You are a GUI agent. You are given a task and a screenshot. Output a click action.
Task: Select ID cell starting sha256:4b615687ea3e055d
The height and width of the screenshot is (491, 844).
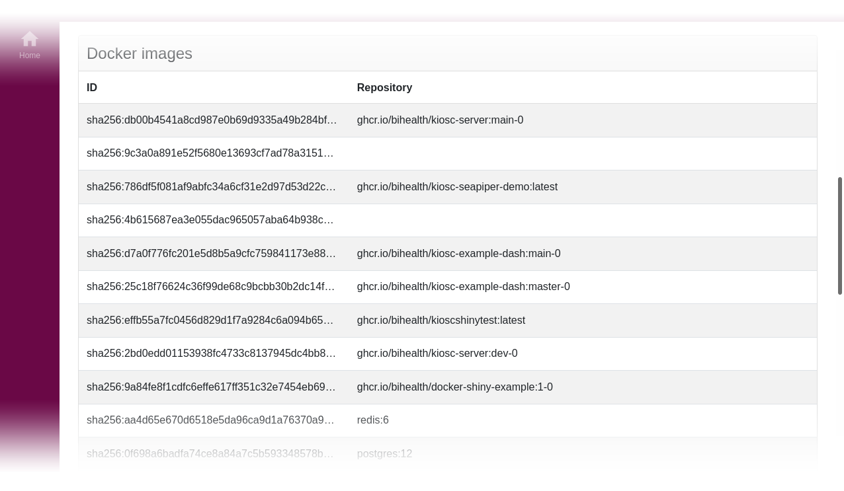point(214,220)
